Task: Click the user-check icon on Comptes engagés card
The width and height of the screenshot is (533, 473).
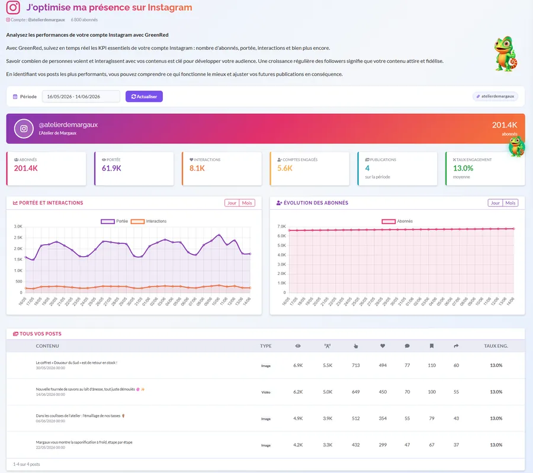Action: pos(280,159)
